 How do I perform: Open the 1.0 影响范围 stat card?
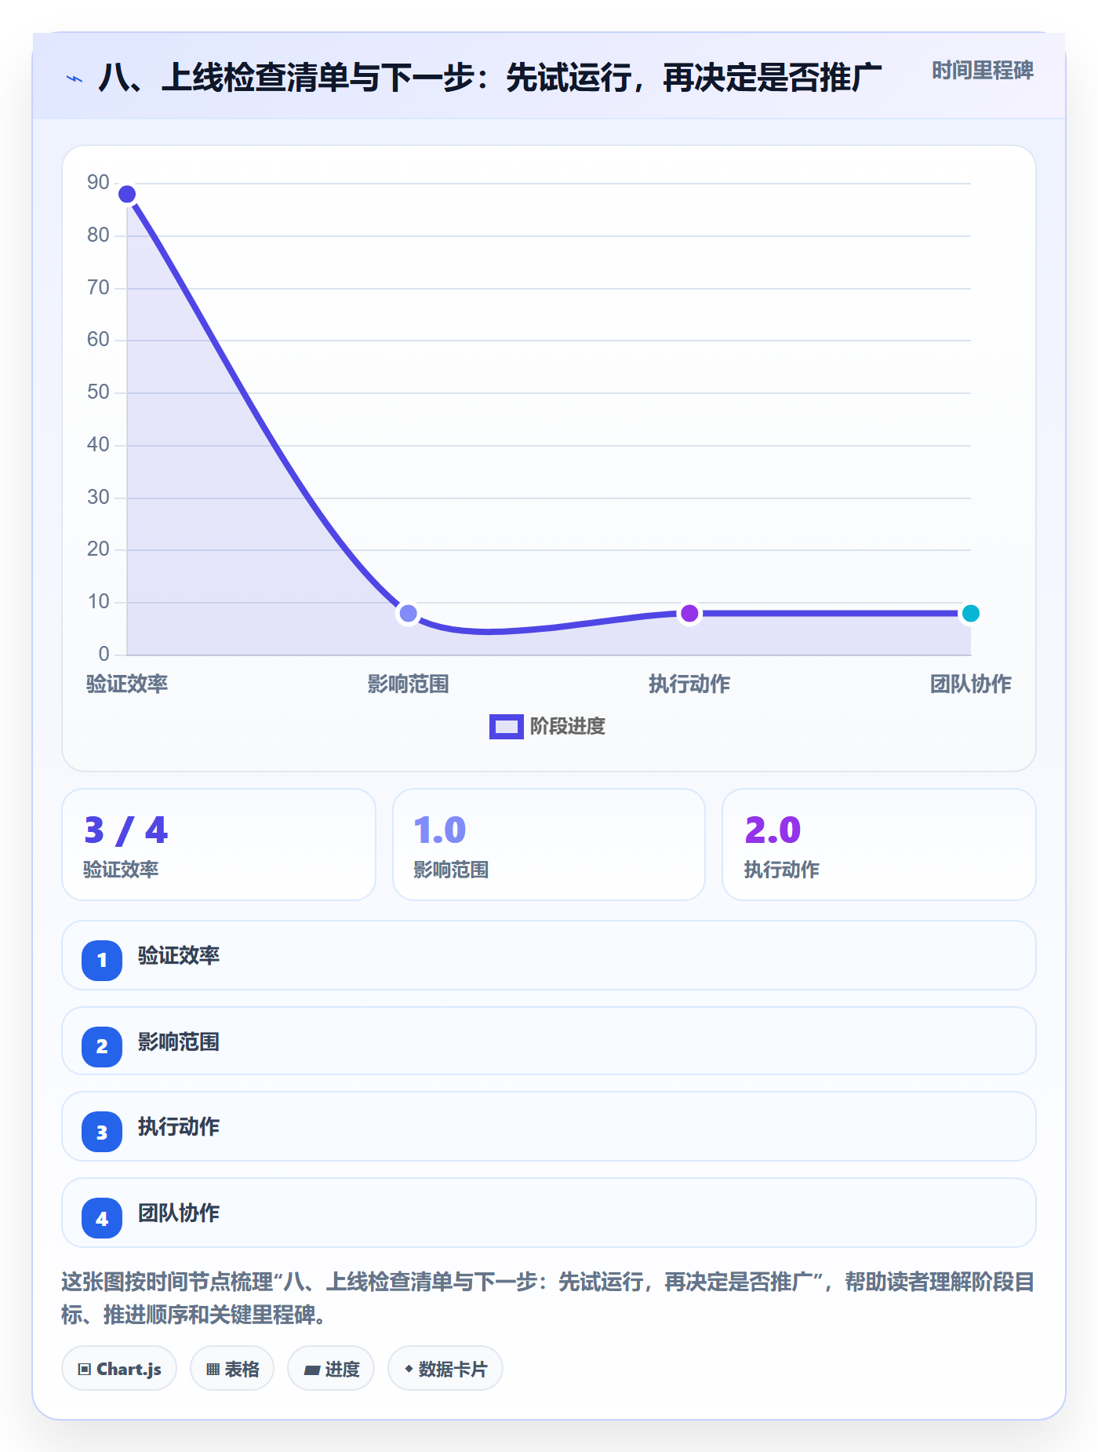(x=549, y=845)
